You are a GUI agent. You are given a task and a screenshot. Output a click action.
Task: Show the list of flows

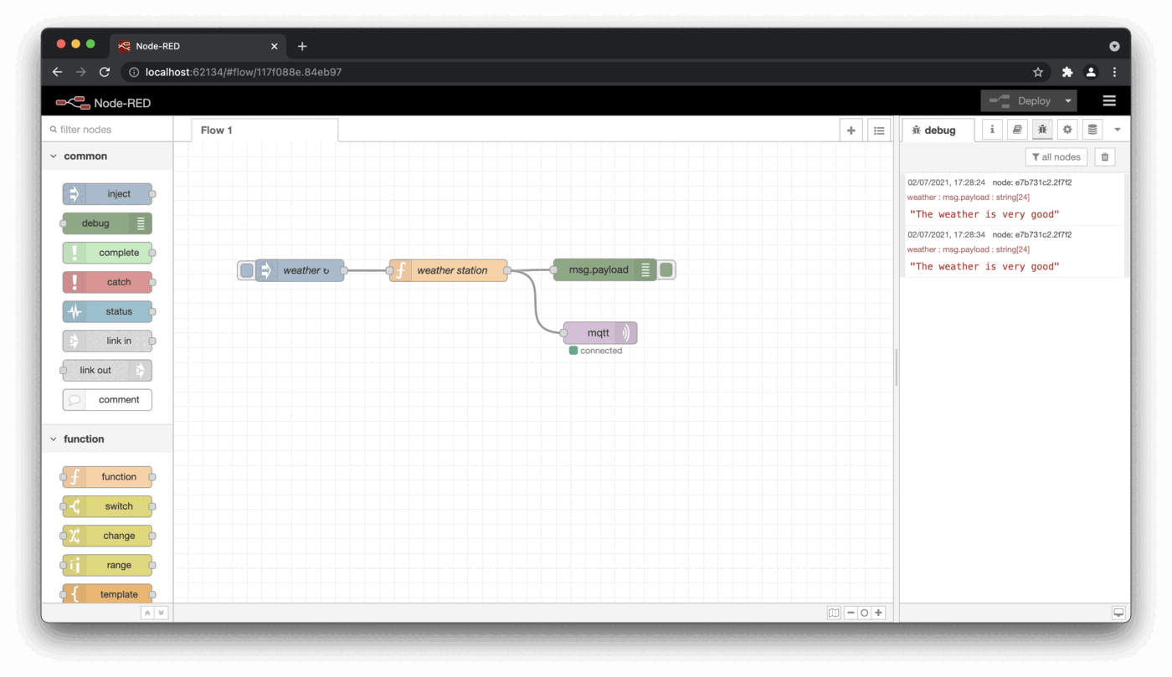[878, 131]
